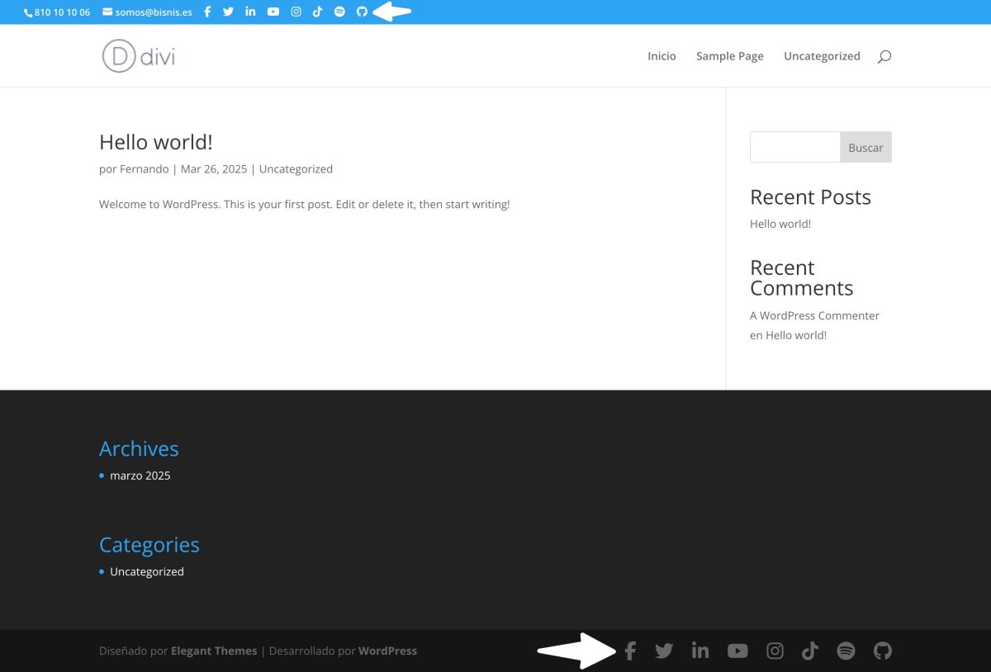Open the GitHub icon in the top bar
991x672 pixels.
[x=362, y=12]
